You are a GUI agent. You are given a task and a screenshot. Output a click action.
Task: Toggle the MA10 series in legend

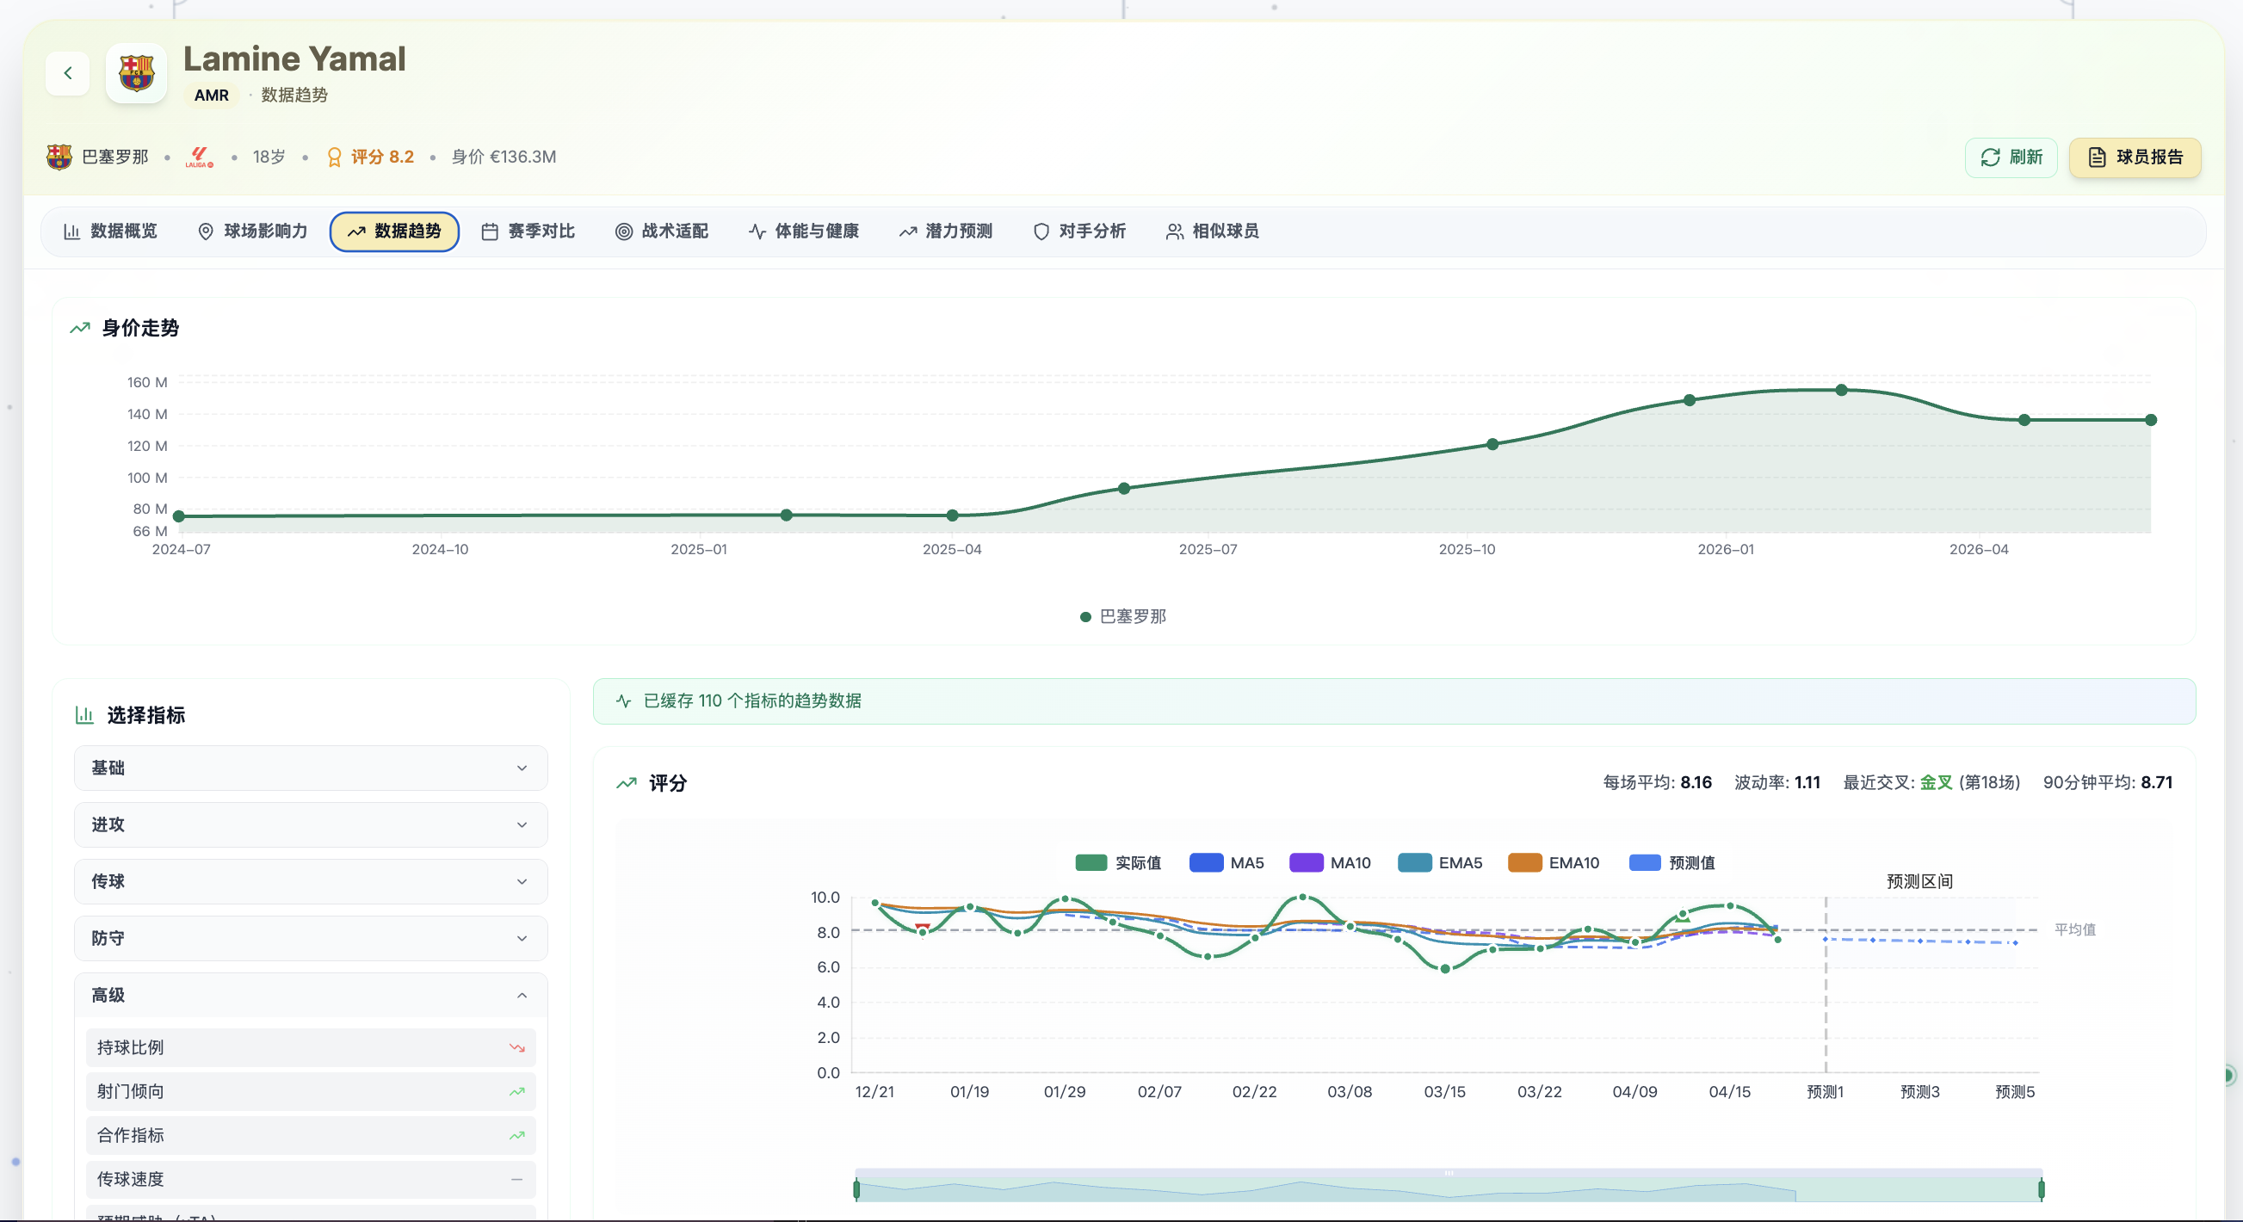(x=1330, y=862)
